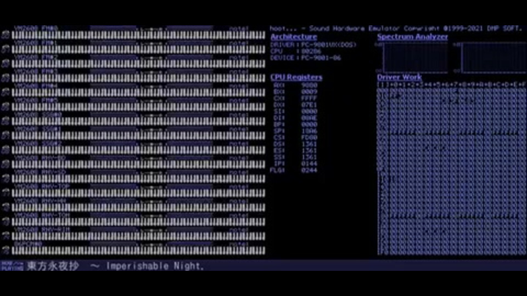The image size is (527, 296).
Task: Select the RHY-SD channel icon
Action: (5, 178)
